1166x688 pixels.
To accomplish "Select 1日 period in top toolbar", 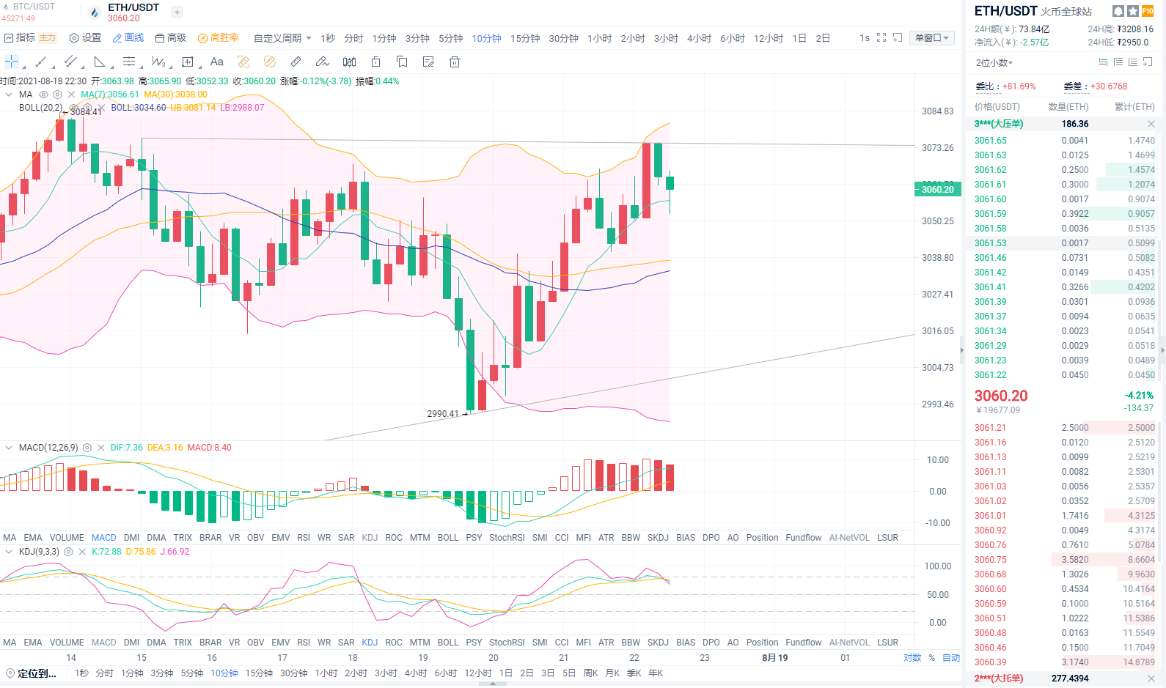I will click(x=799, y=38).
